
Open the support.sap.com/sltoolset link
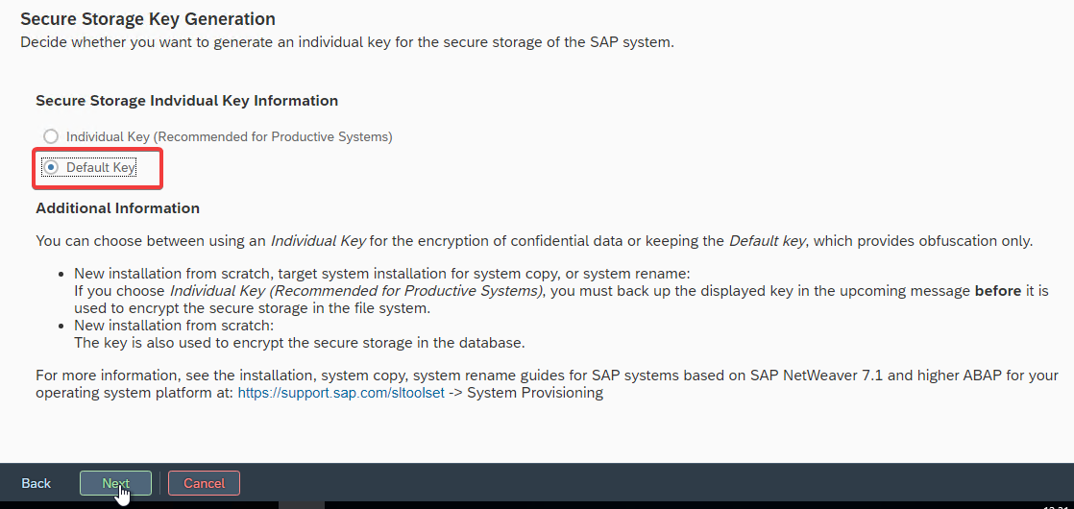[341, 393]
